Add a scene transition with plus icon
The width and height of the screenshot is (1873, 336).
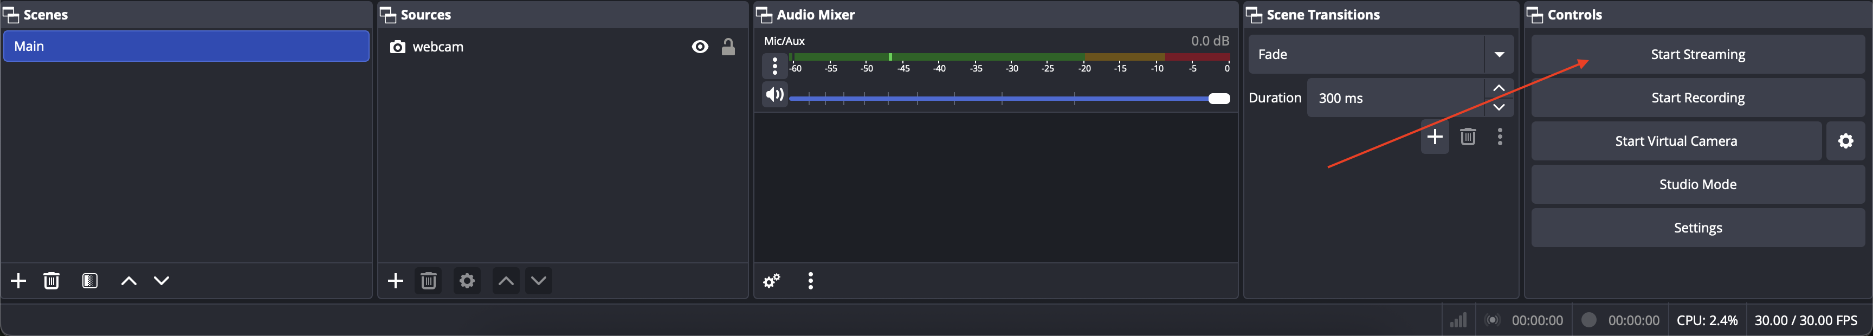(1434, 137)
